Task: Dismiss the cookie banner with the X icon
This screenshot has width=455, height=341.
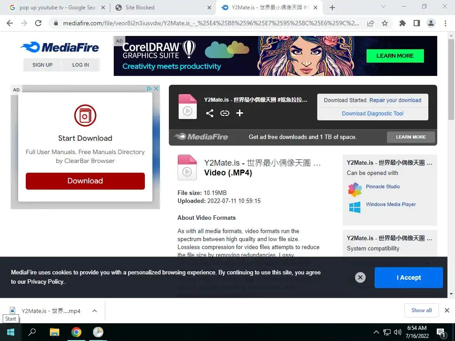Action: [x=360, y=278]
